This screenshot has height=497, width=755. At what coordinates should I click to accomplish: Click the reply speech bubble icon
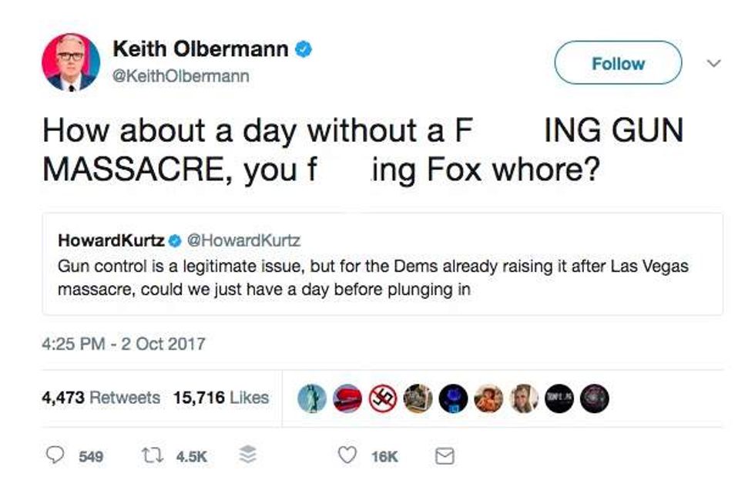[55, 456]
